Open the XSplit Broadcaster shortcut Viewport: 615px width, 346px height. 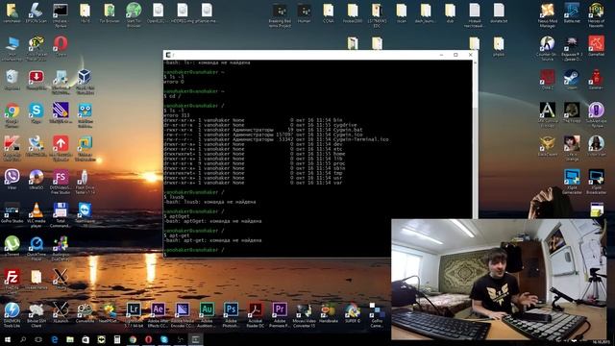pyautogui.click(x=596, y=182)
